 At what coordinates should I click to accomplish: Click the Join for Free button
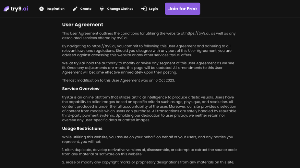point(183,9)
